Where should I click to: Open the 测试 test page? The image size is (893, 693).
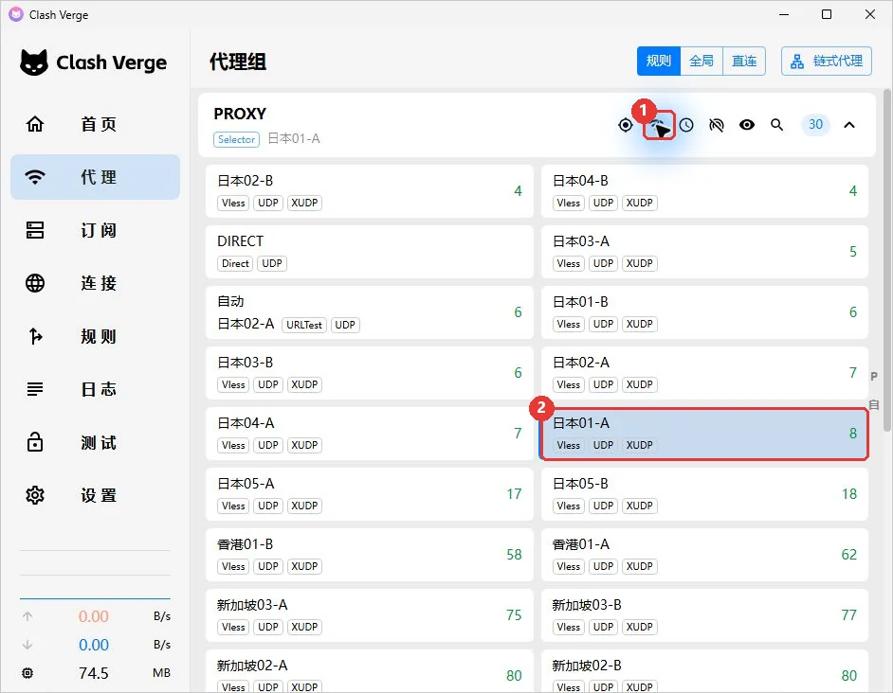coord(95,442)
